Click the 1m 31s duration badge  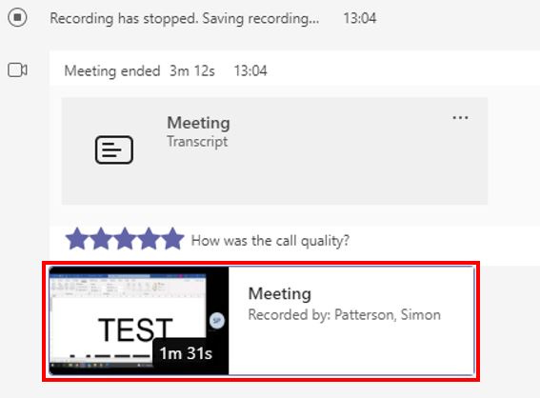coord(186,353)
